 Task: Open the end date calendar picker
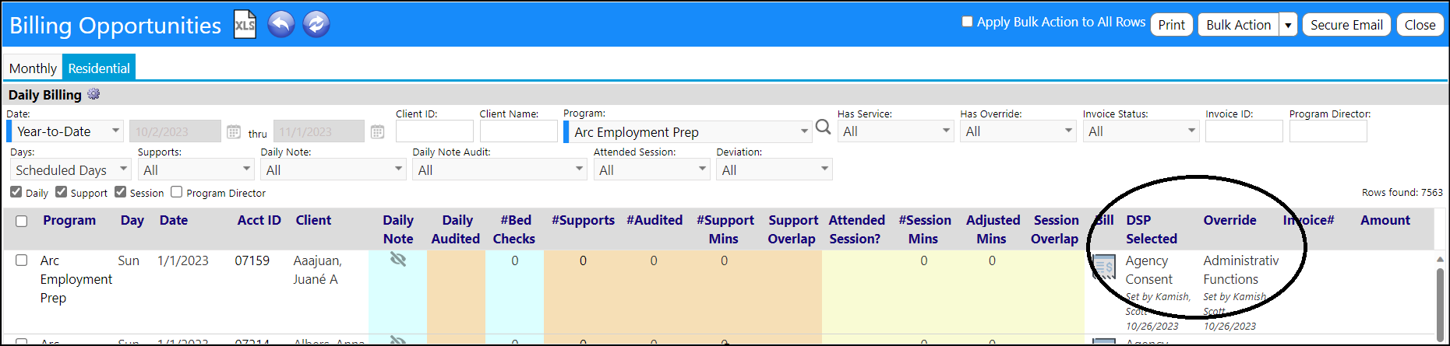pos(377,132)
